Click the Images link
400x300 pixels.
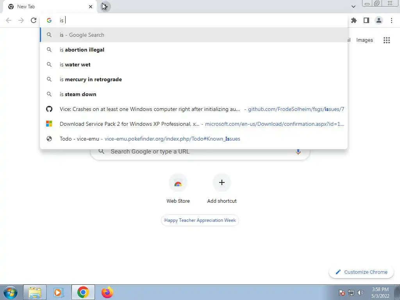click(364, 40)
